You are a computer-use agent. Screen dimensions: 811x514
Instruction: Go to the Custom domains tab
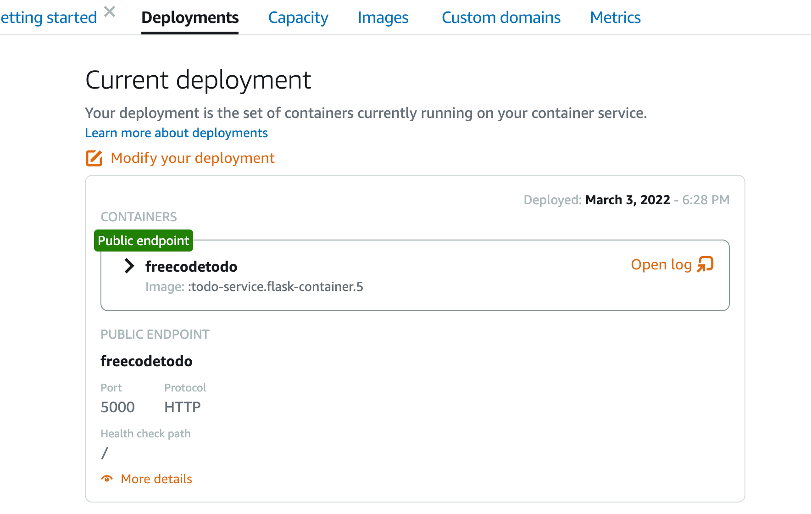click(x=501, y=17)
